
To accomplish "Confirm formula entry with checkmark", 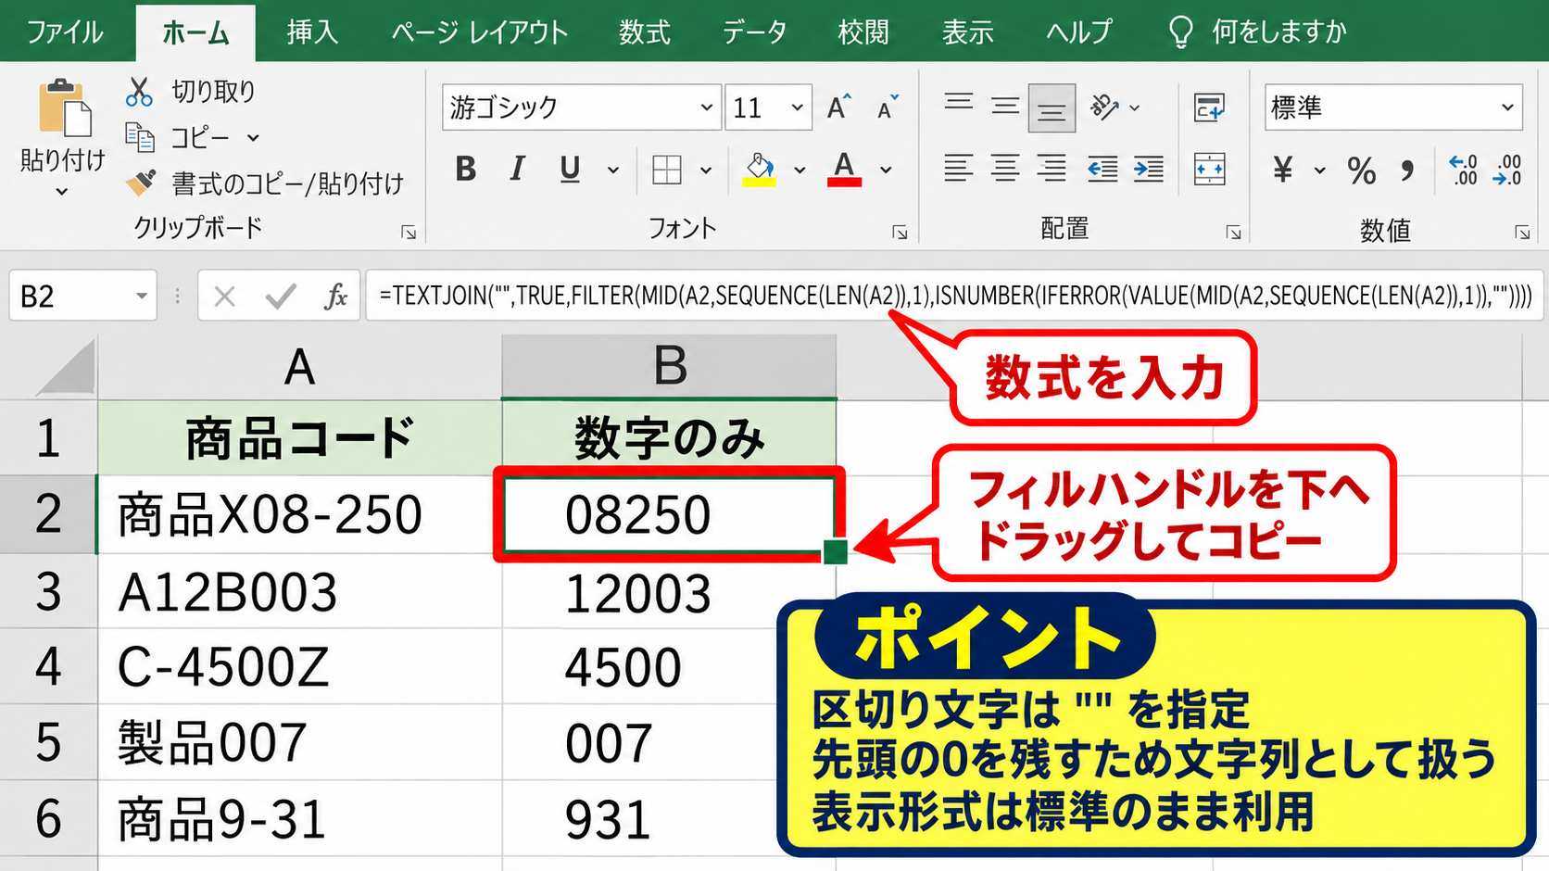I will coord(280,297).
